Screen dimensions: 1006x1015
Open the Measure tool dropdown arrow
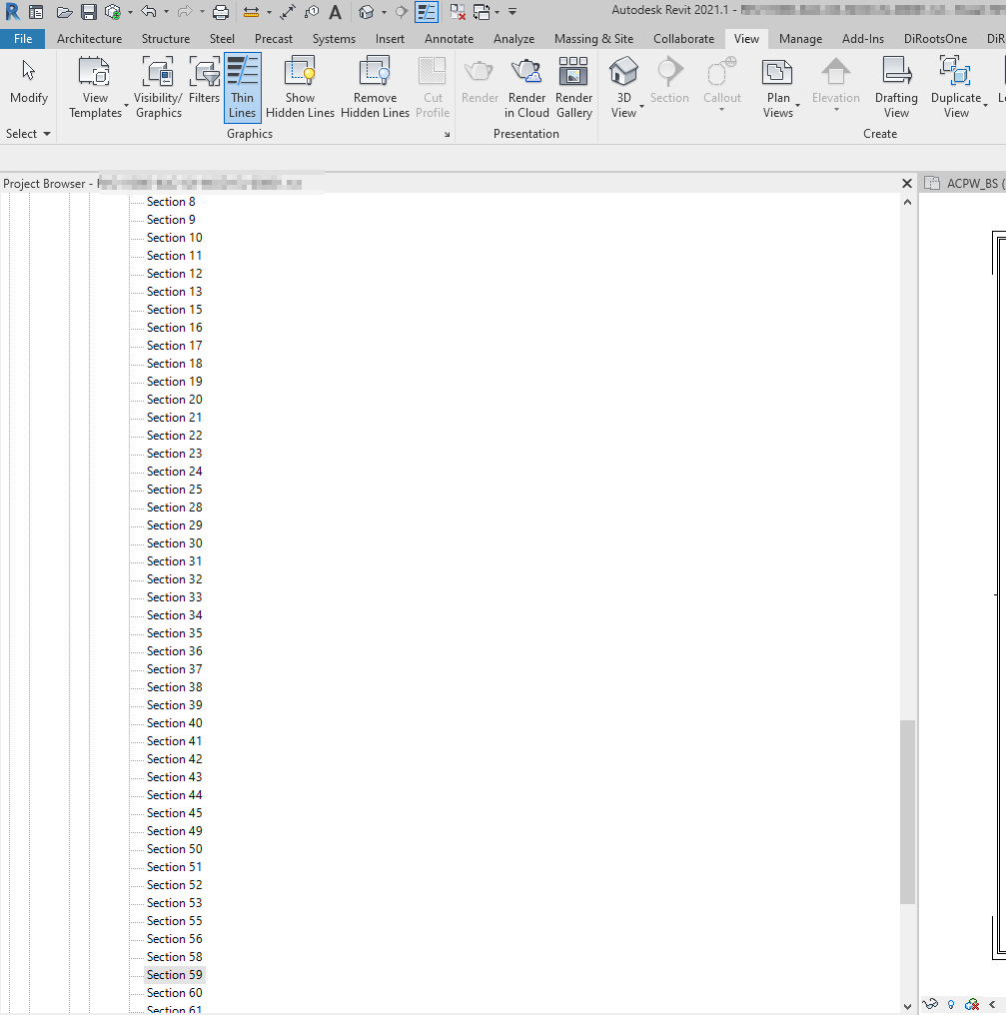click(x=269, y=12)
